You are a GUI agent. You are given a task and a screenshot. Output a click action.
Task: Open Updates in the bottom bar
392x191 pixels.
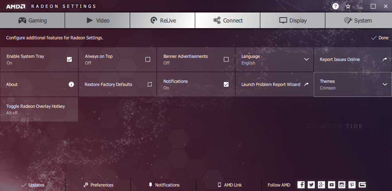click(x=33, y=185)
